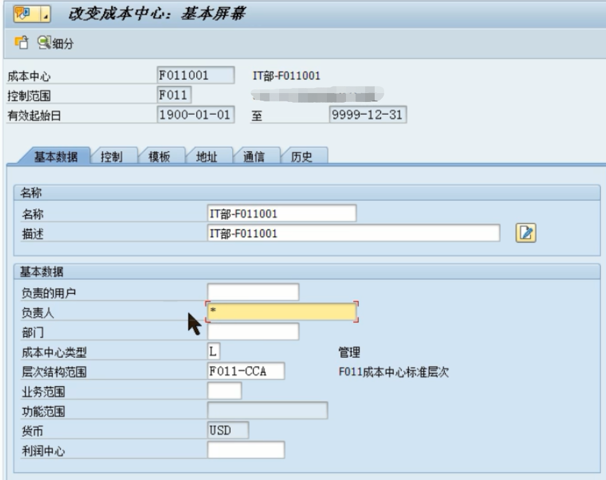Click the 基本数据 group box header
This screenshot has height=480, width=606.
(x=307, y=272)
